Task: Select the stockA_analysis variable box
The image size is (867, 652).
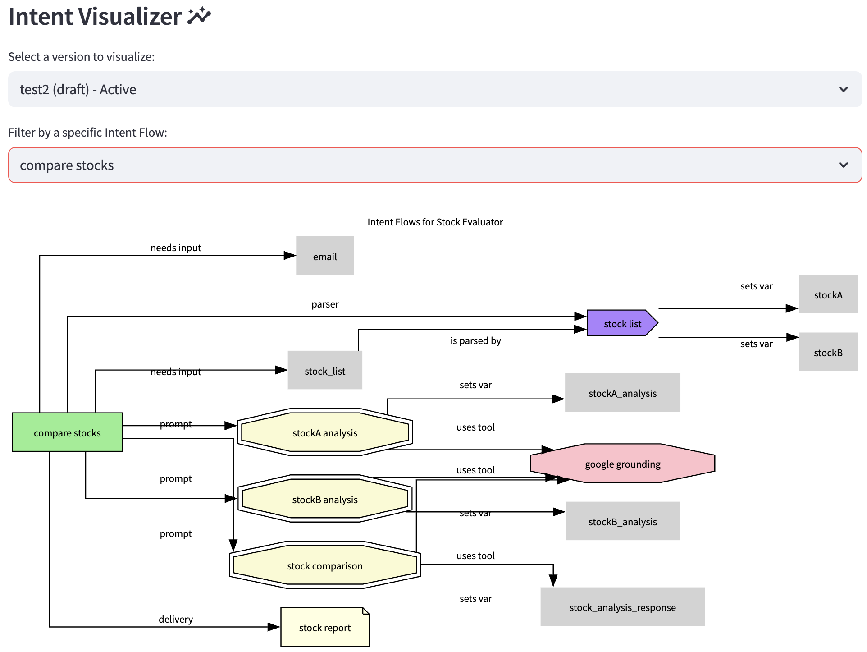Action: click(x=622, y=393)
